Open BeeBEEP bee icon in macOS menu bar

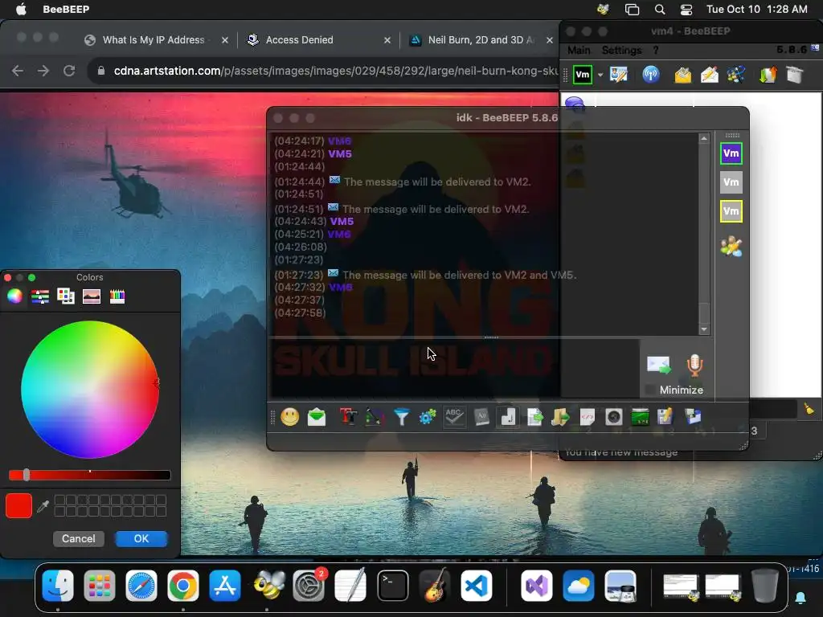point(603,10)
